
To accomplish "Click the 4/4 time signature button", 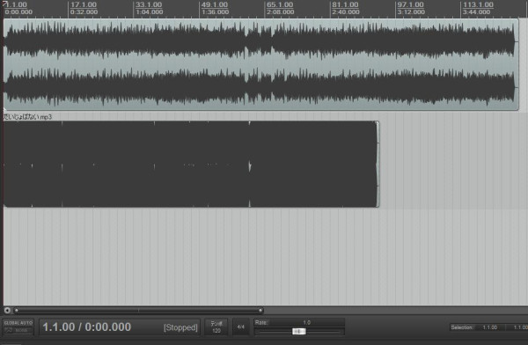I will (x=241, y=327).
